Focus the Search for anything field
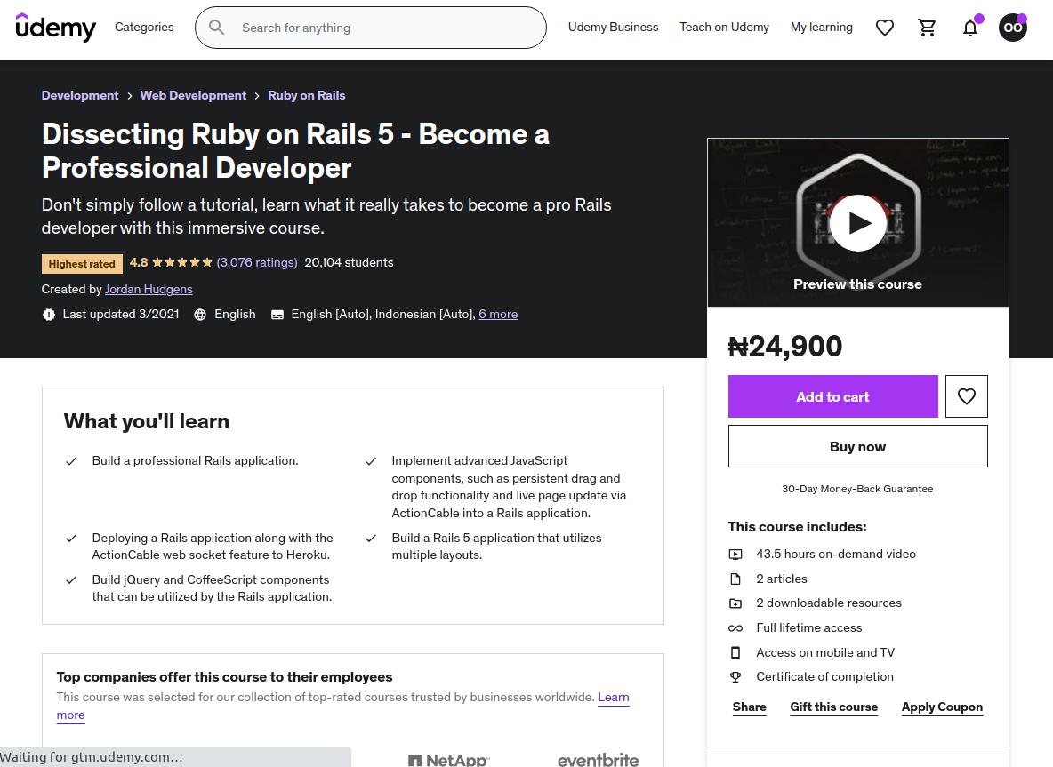This screenshot has height=767, width=1053. click(371, 28)
